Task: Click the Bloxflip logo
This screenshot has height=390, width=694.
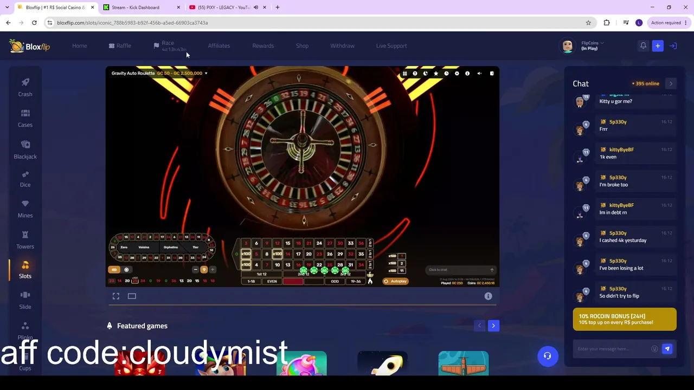Action: point(30,46)
